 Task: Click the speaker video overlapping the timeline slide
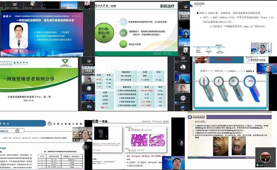click(267, 69)
